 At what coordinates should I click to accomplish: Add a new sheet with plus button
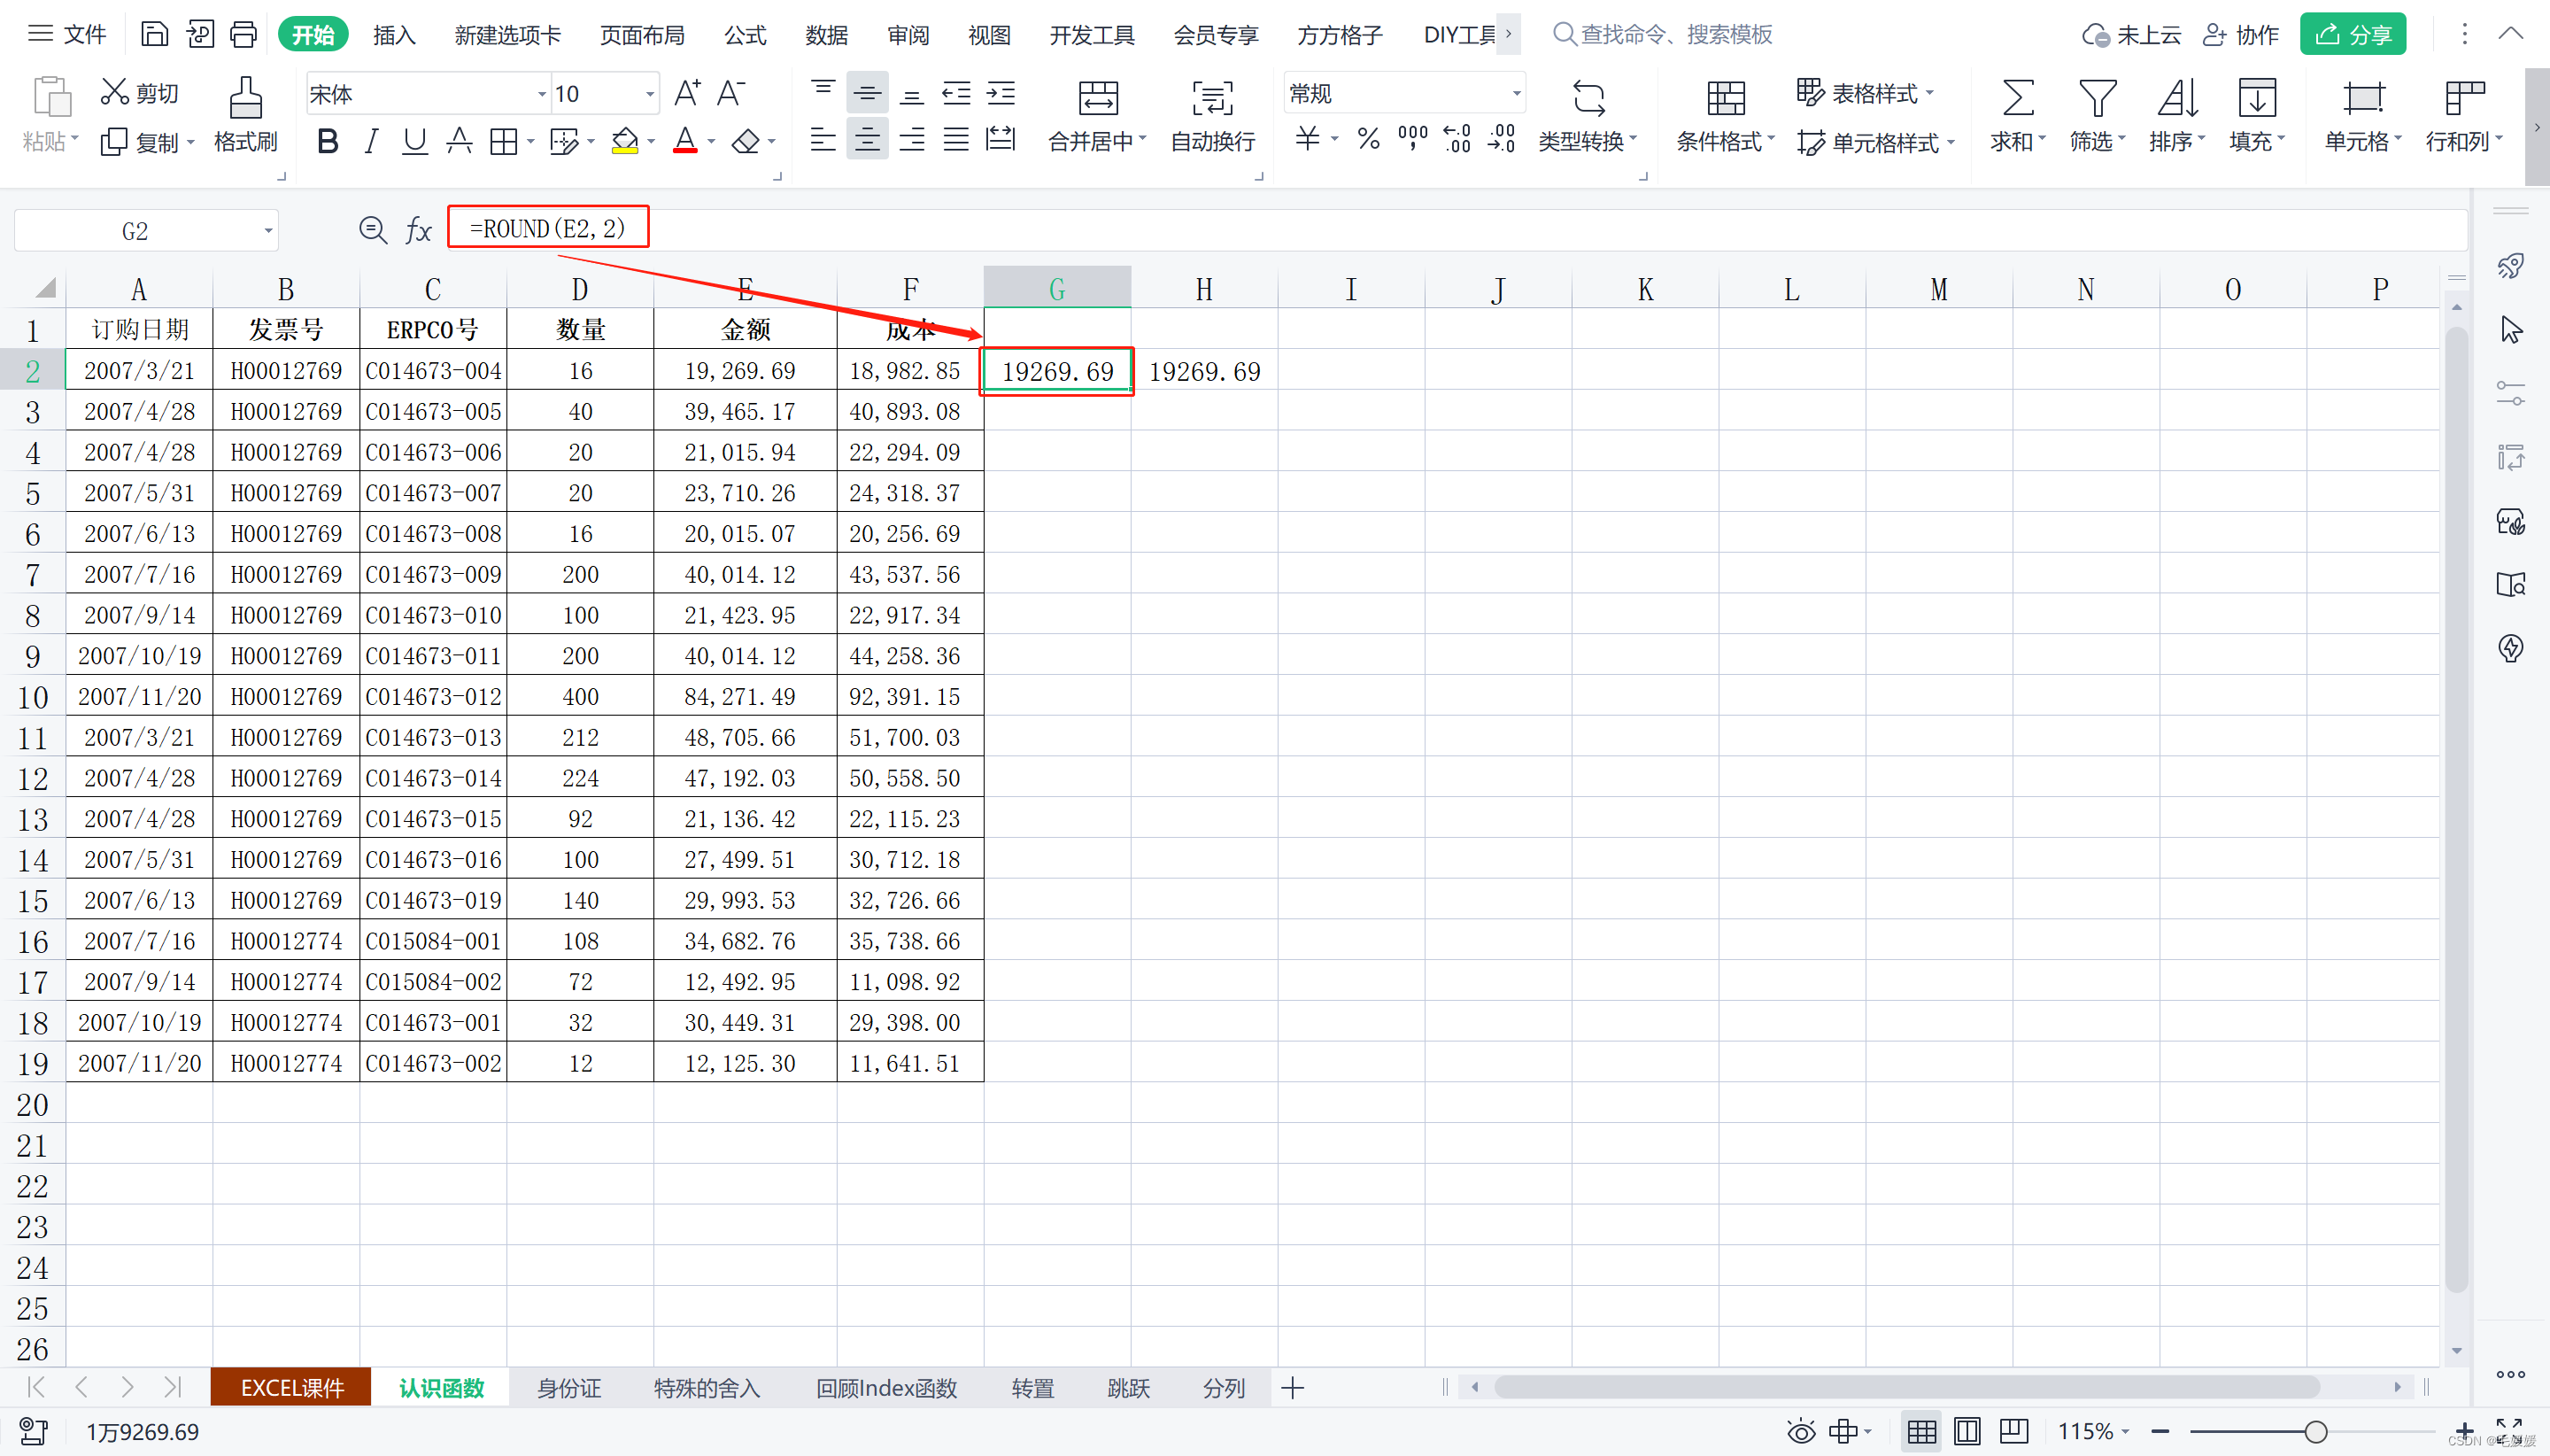pos(1293,1388)
